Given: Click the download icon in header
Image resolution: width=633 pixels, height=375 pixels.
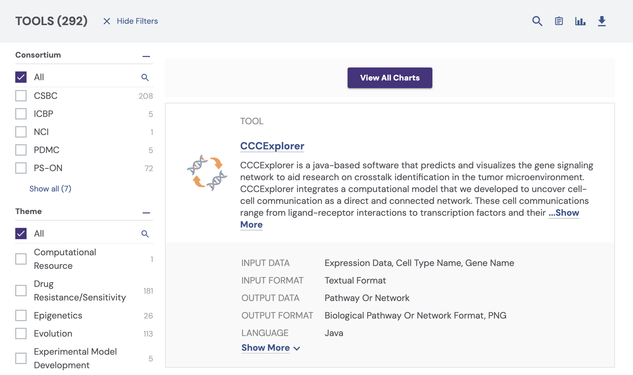Looking at the screenshot, I should click(x=602, y=21).
